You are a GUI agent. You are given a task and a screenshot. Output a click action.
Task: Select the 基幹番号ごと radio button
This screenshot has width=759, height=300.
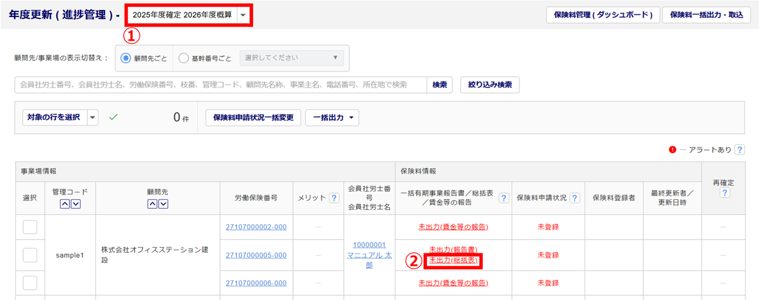pos(184,58)
